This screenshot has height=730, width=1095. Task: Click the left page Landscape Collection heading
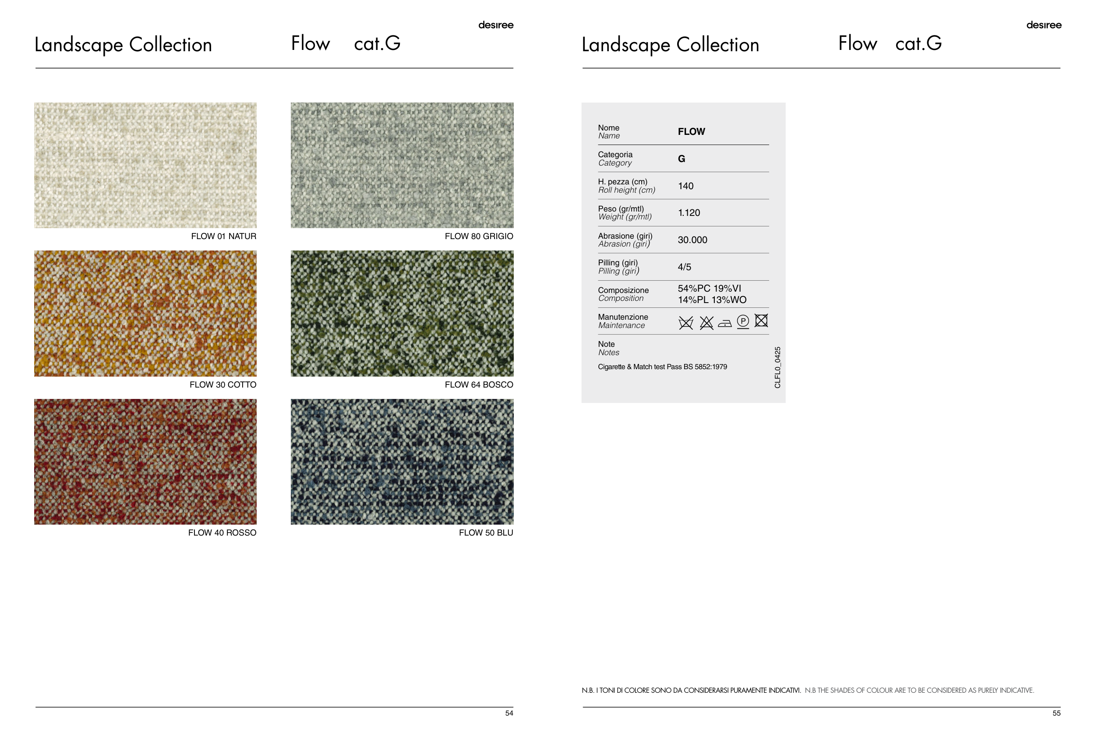pos(124,45)
